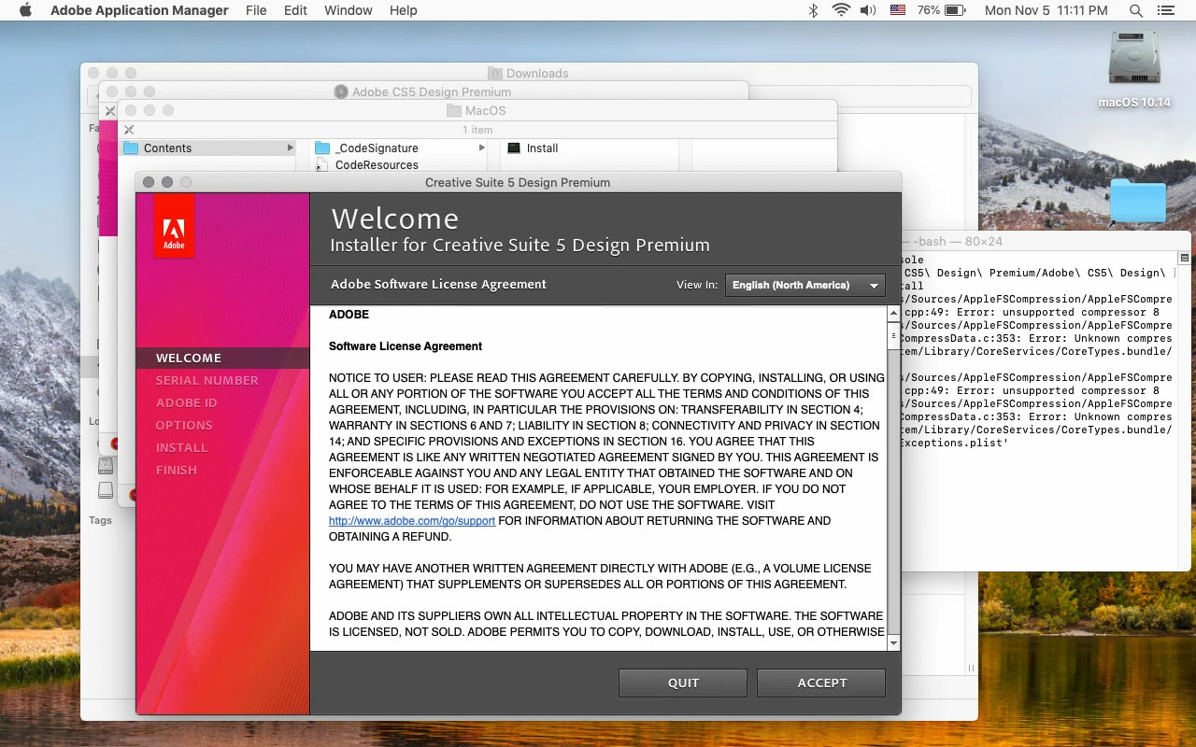Select the WELCOME step in sidebar
Image resolution: width=1196 pixels, height=747 pixels.
pos(222,358)
